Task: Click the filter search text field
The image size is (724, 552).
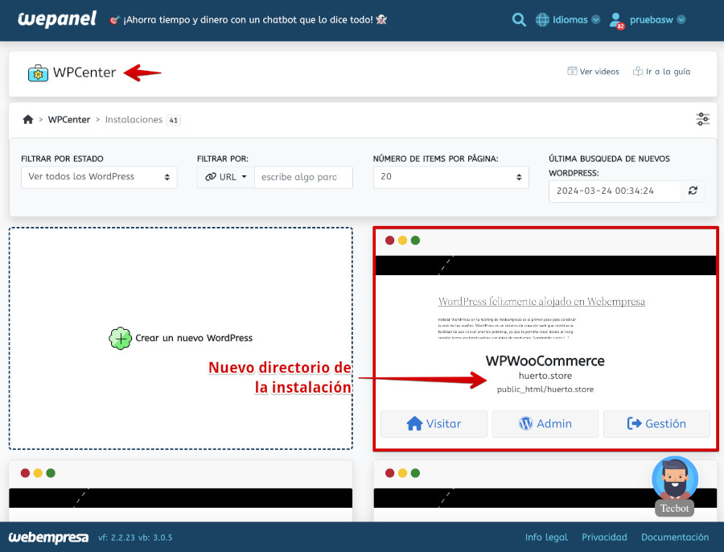Action: (x=303, y=177)
